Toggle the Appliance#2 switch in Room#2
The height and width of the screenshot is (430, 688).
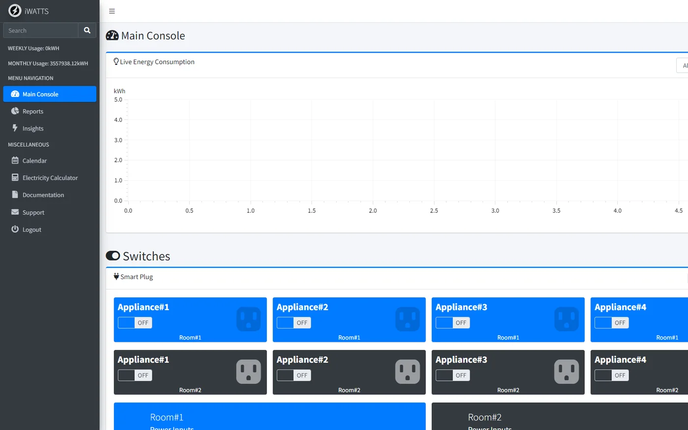click(294, 375)
